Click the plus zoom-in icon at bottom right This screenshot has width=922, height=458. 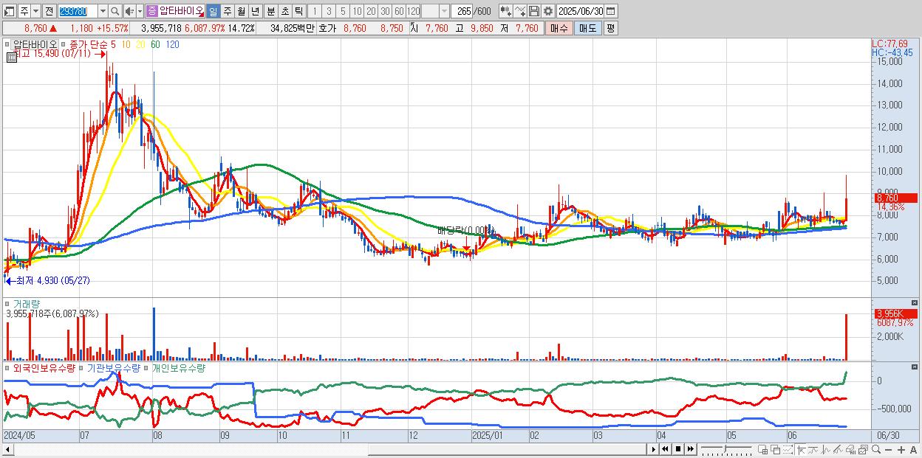click(901, 449)
